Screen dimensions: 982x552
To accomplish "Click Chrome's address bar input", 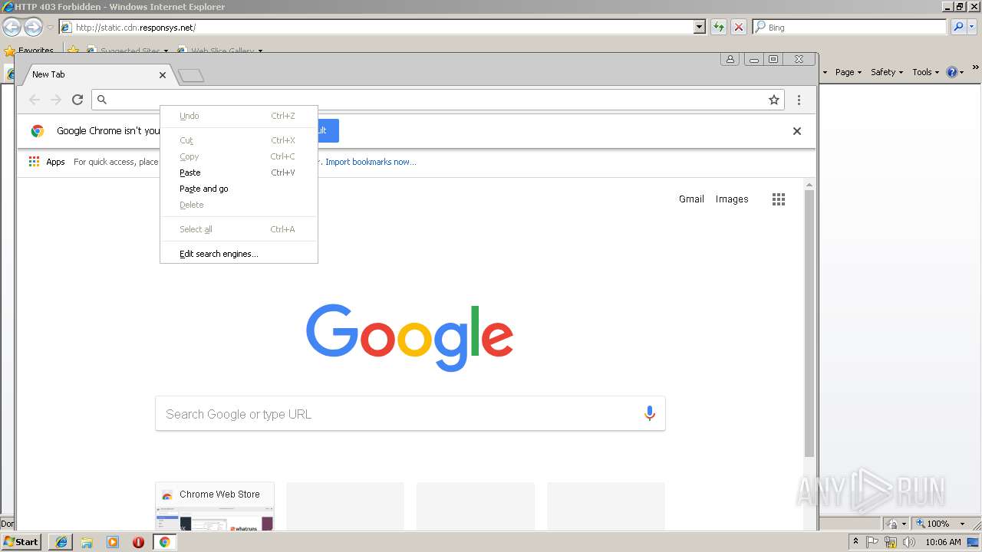I will 437,100.
